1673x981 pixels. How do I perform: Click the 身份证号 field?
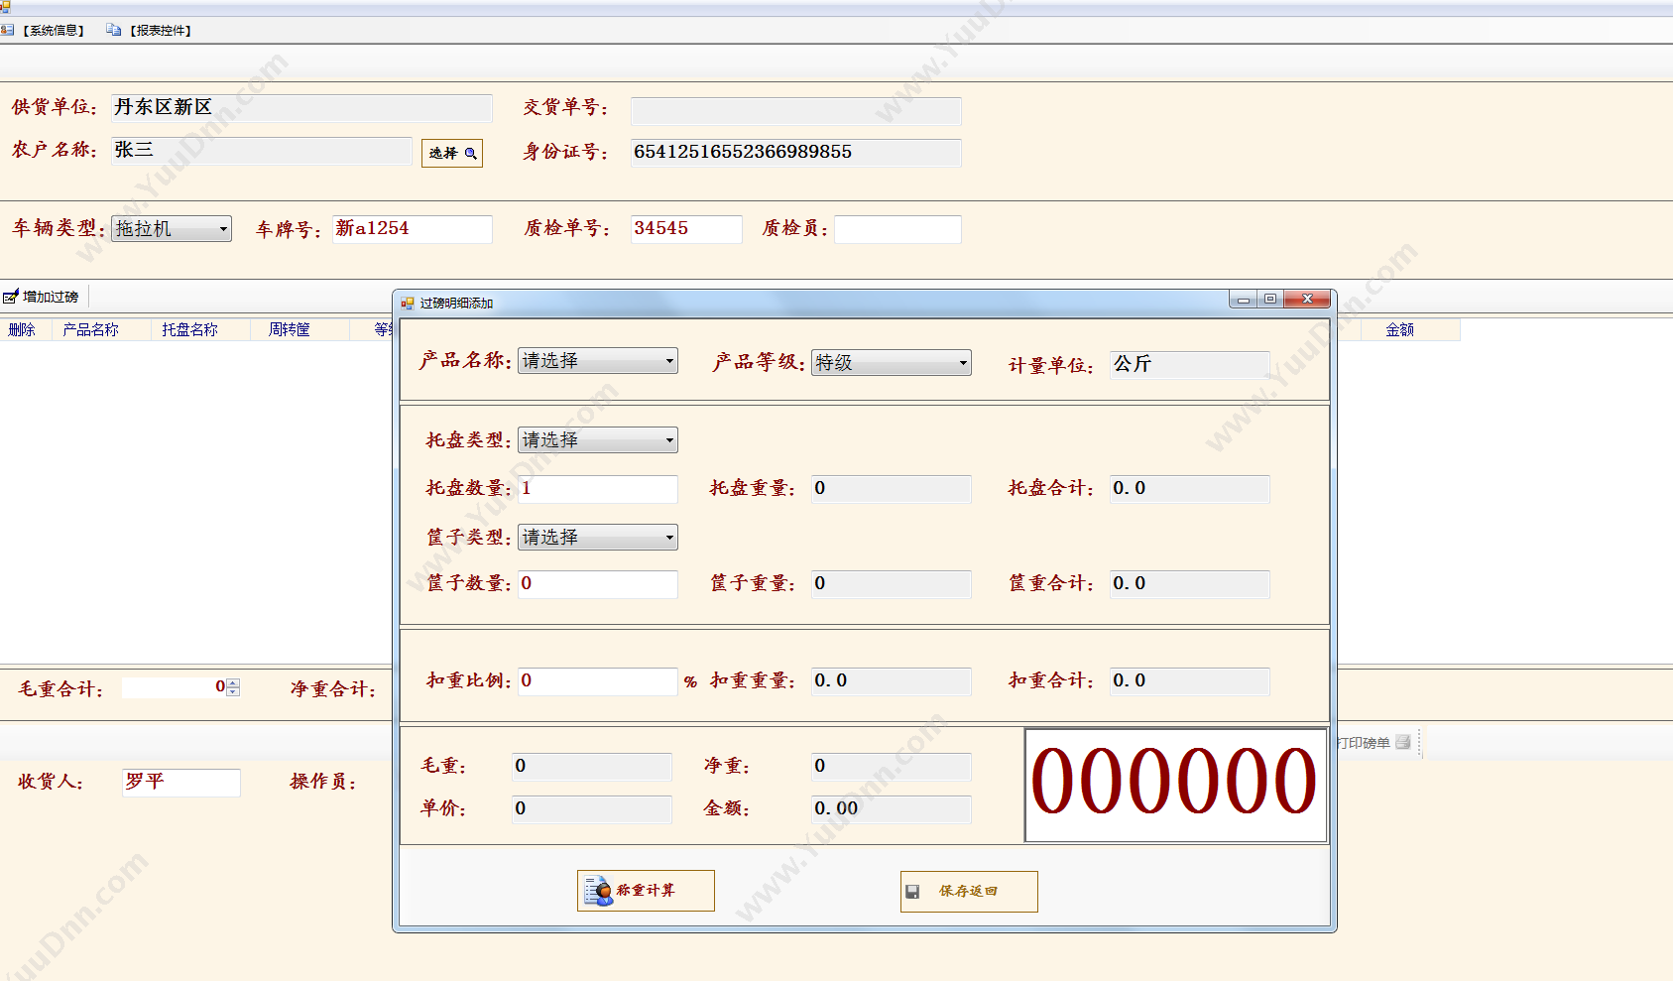(x=796, y=153)
